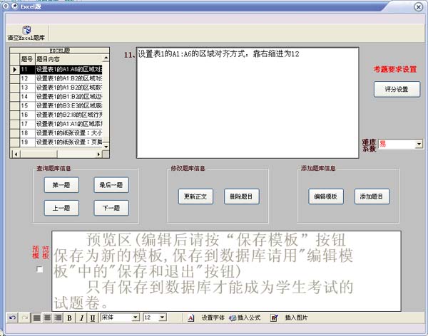Click the redo icon in the bottom toolbar
The width and height of the screenshot is (428, 336).
[25, 317]
